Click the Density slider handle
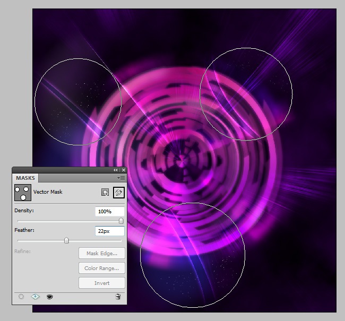345x321 pixels. [121, 221]
